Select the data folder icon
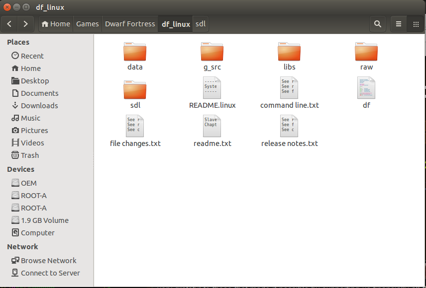The height and width of the screenshot is (288, 426). pos(135,52)
